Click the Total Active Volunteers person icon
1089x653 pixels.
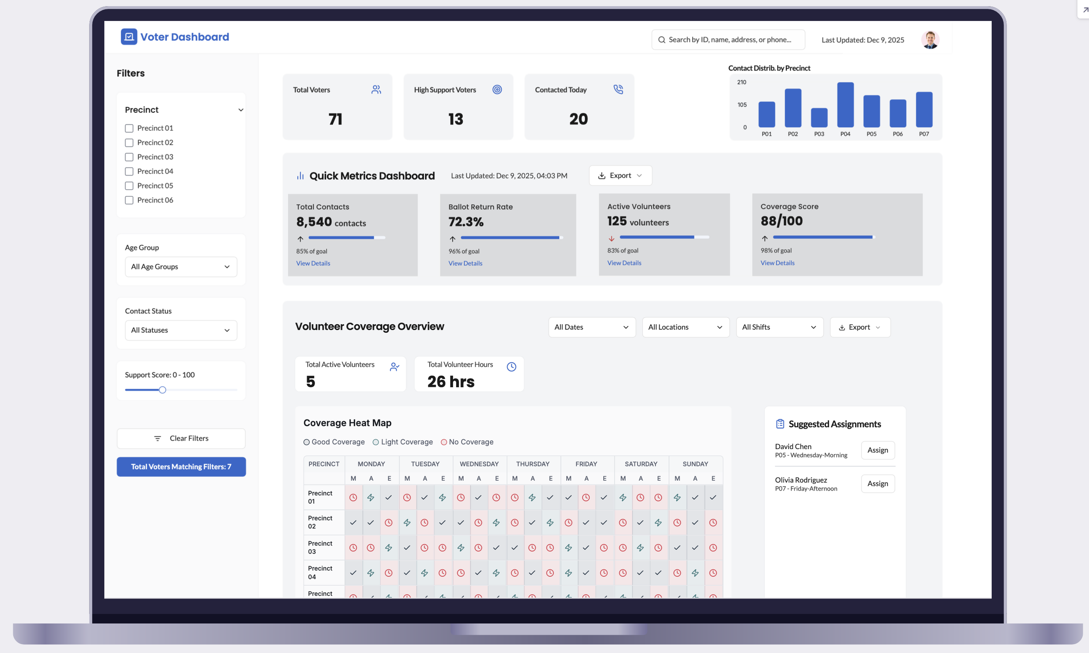pos(394,367)
